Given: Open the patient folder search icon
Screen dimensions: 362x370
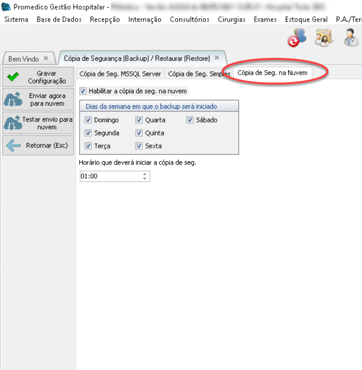Looking at the screenshot, I should tap(324, 38).
